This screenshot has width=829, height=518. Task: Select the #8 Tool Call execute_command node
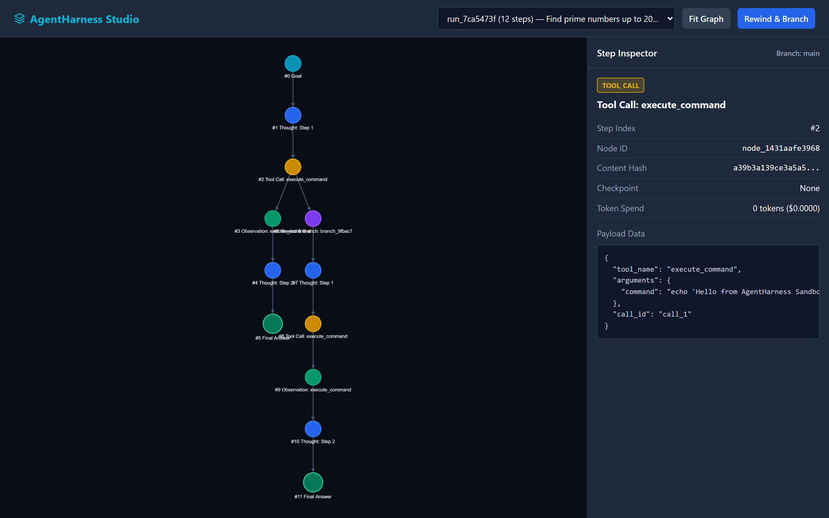point(313,324)
